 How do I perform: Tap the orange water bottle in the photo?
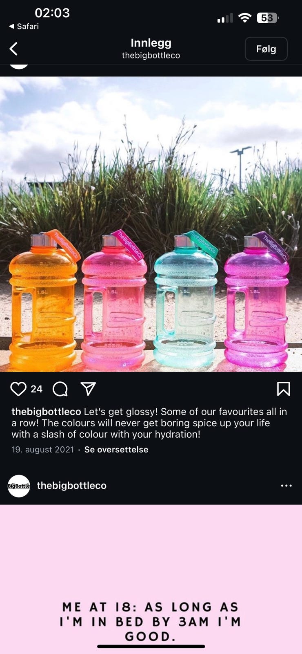(43, 300)
